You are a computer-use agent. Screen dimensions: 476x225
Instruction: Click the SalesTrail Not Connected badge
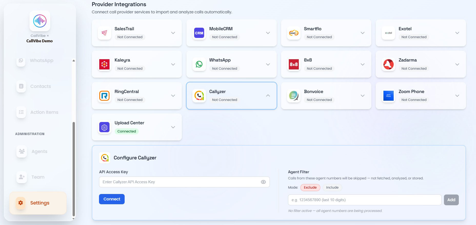130,37
